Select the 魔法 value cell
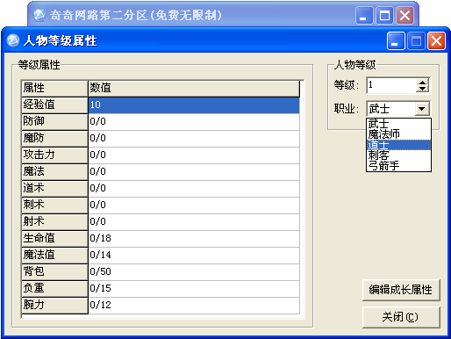This screenshot has height=339, width=451. [194, 171]
